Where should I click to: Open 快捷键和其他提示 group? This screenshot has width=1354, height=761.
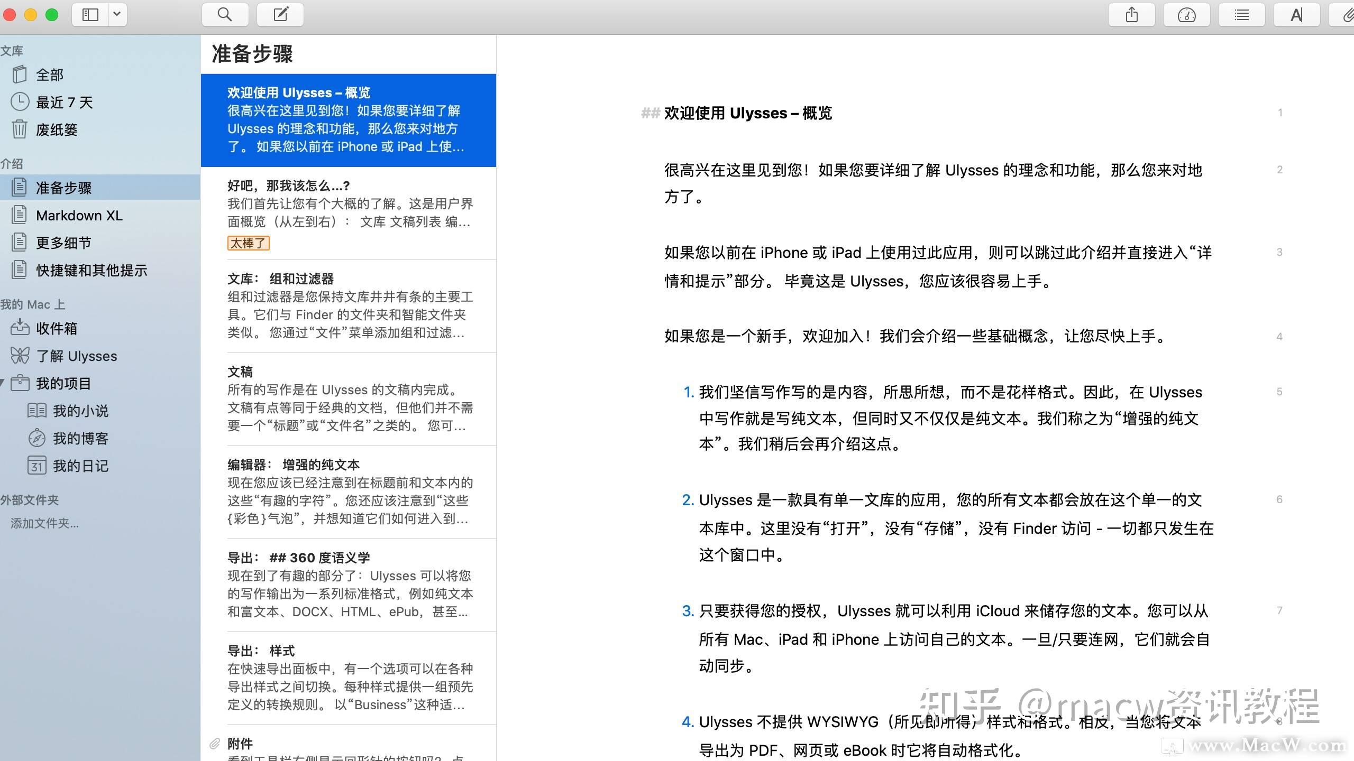coord(100,270)
